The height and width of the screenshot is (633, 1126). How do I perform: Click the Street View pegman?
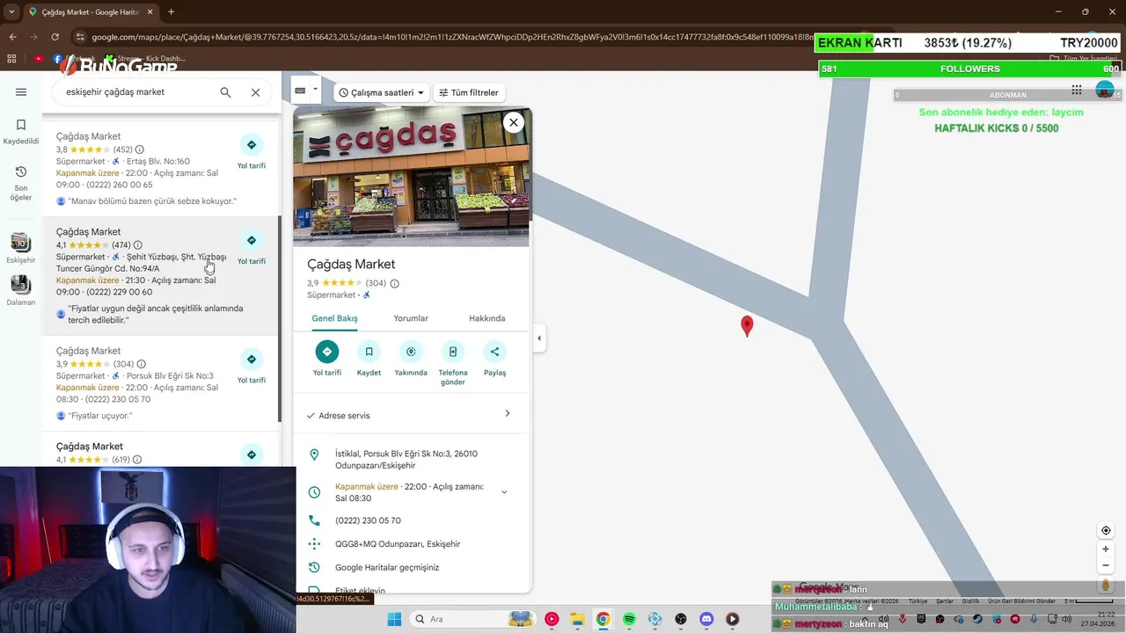tap(1106, 585)
